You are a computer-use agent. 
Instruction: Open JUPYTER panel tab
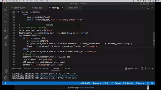click(67, 68)
